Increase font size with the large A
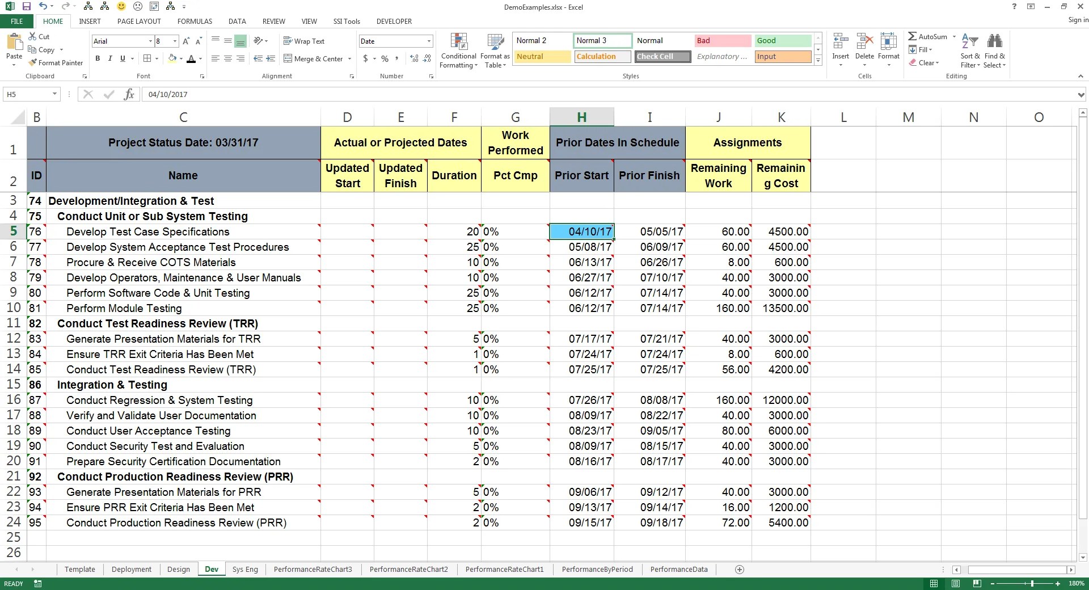1089x590 pixels. (187, 41)
